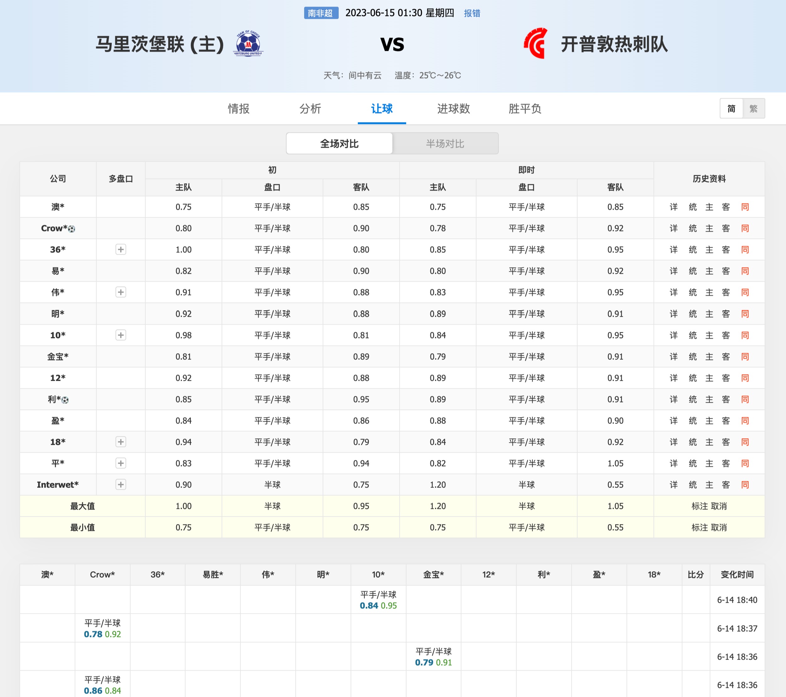Click the 0.86 0.84 odds under Crow* column
The height and width of the screenshot is (697, 786).
[102, 691]
